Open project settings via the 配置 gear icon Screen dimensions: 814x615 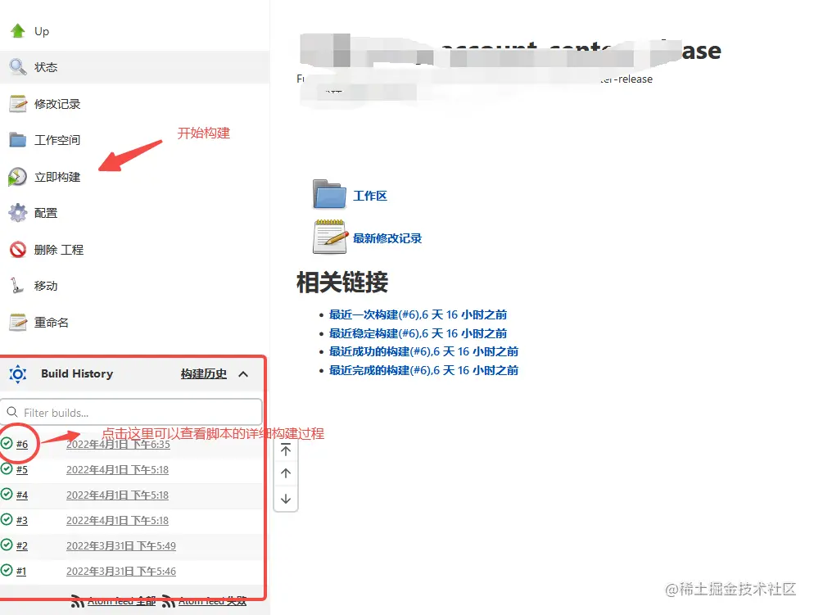18,212
